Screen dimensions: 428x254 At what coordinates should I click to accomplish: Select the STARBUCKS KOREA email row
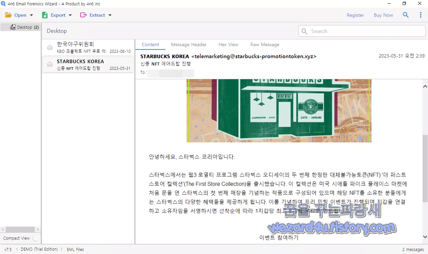[88, 65]
